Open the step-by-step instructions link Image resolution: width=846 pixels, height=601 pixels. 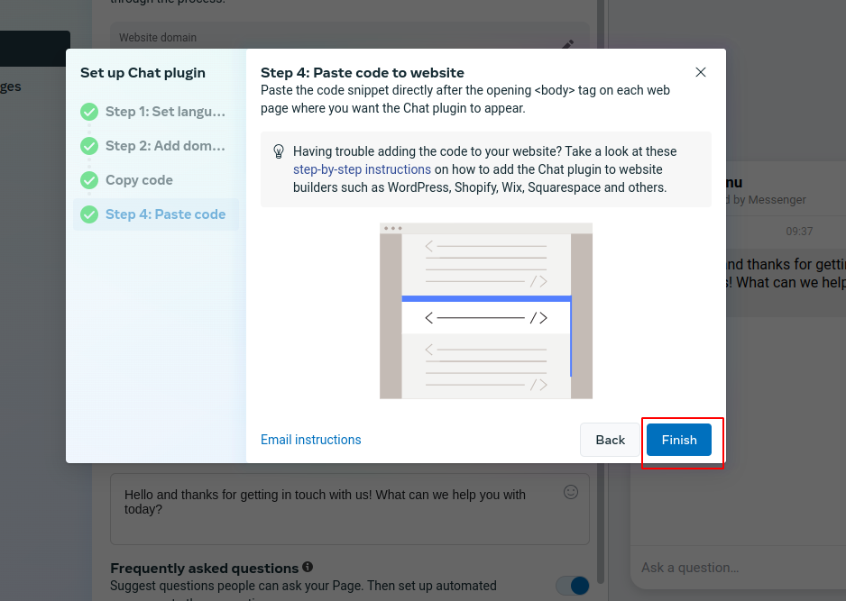click(x=362, y=169)
